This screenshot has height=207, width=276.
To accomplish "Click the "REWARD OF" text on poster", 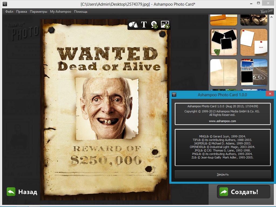I will [107, 149].
